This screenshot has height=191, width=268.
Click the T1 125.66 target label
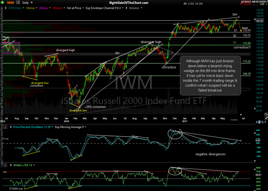point(242,43)
